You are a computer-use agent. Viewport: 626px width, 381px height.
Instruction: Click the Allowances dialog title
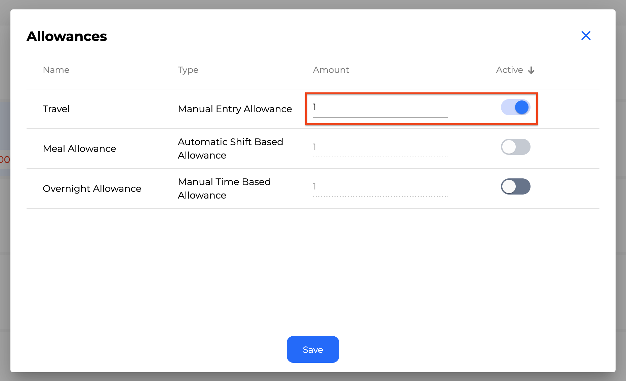[x=67, y=36]
